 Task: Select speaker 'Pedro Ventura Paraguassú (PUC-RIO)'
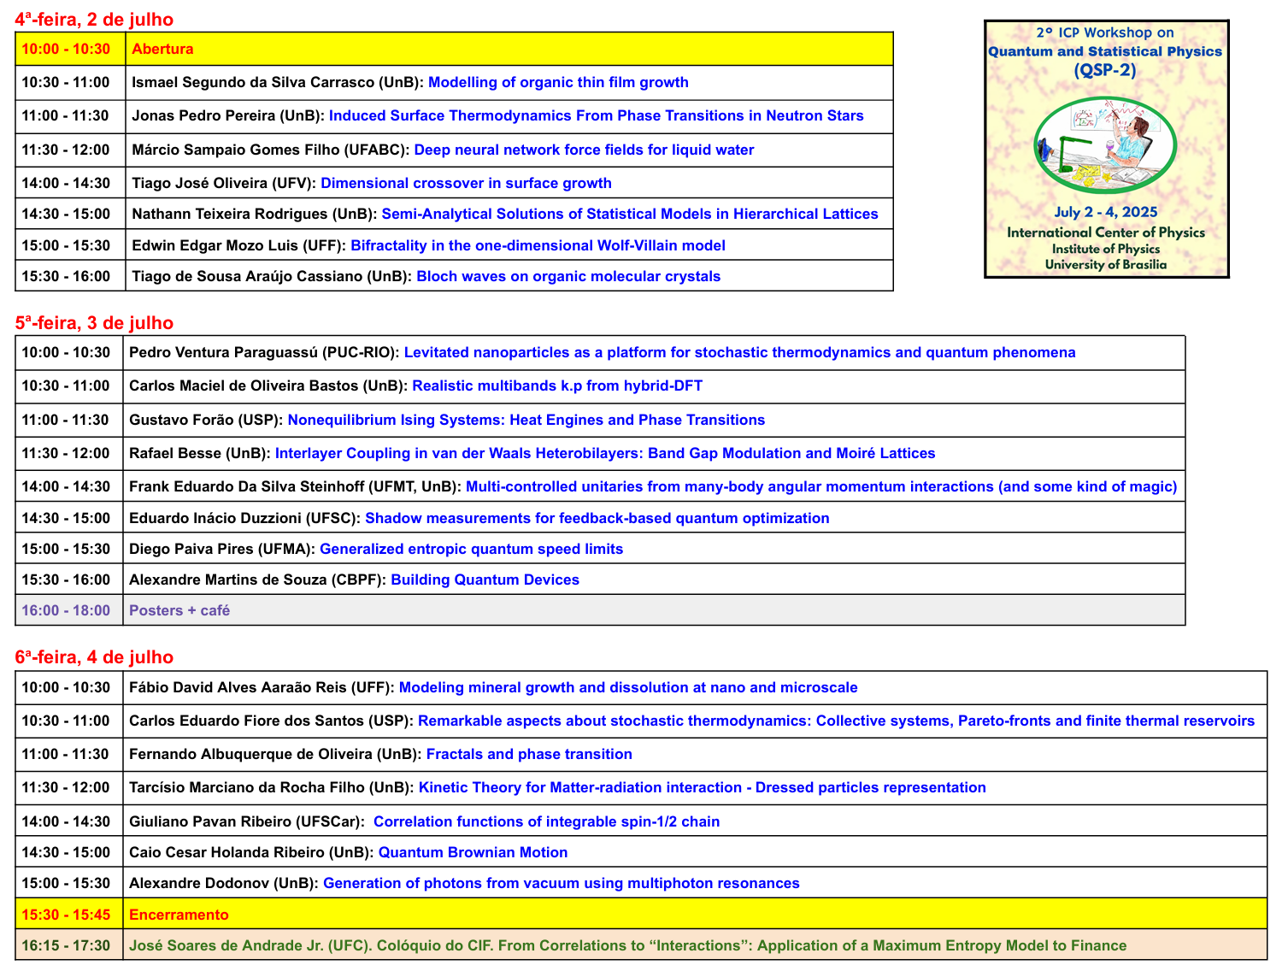[264, 352]
